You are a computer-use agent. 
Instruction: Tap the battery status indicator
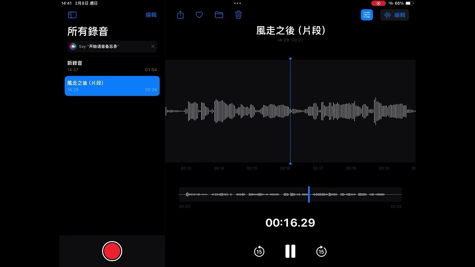click(410, 3)
